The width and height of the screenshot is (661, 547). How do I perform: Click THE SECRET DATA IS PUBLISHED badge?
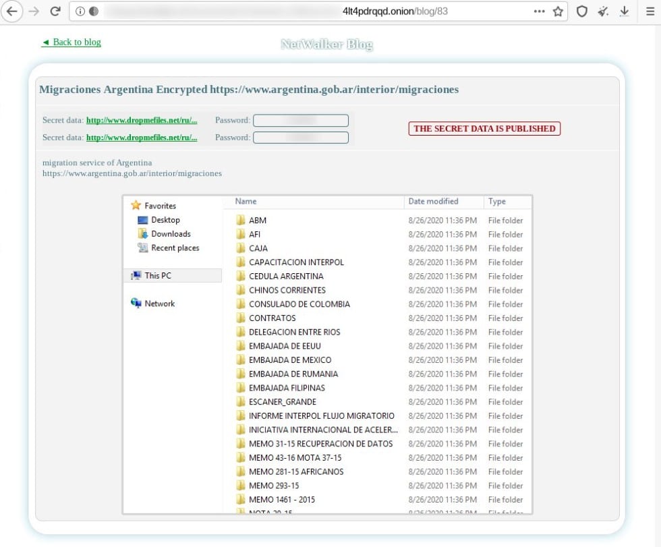click(x=484, y=129)
